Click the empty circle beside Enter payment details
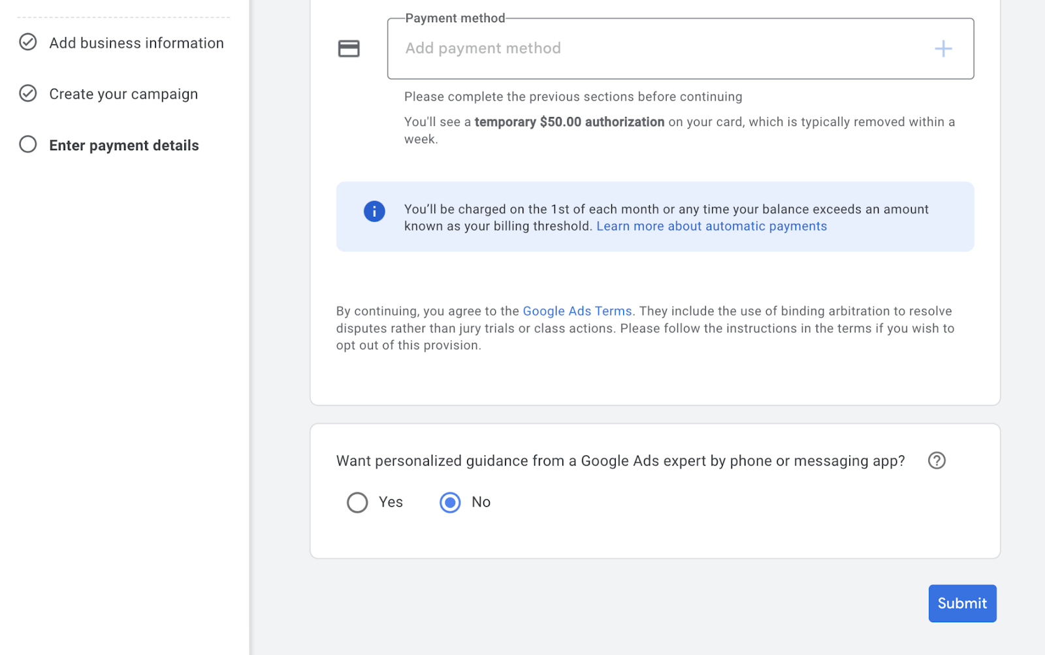 pos(27,144)
